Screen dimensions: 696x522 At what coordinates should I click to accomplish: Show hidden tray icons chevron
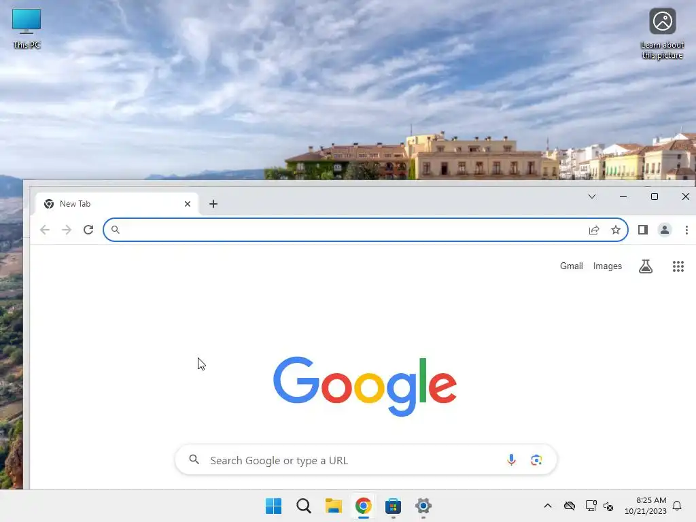[x=548, y=506]
